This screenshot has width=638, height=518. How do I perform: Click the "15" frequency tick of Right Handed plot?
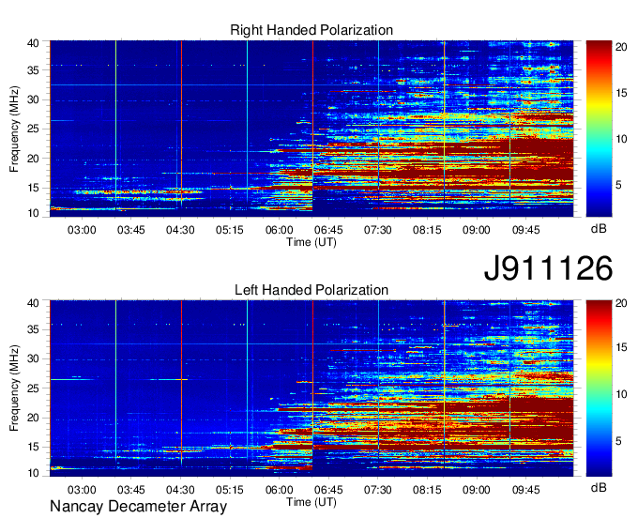34,188
